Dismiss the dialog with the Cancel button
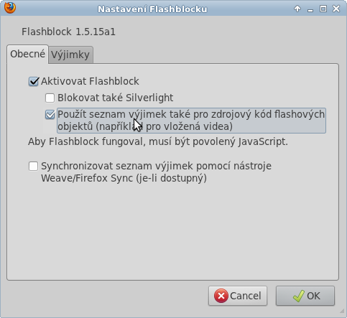Image resolution: width=347 pixels, height=318 pixels. 238,296
